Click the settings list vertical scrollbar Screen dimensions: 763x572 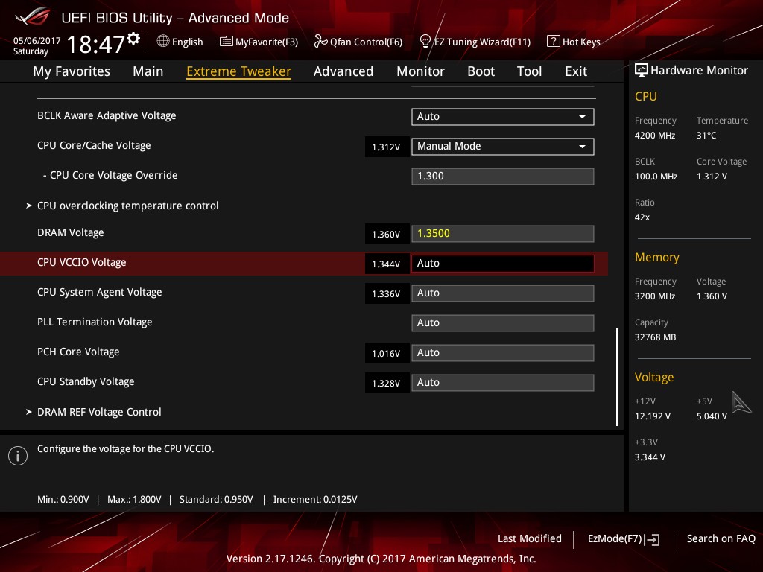[618, 377]
